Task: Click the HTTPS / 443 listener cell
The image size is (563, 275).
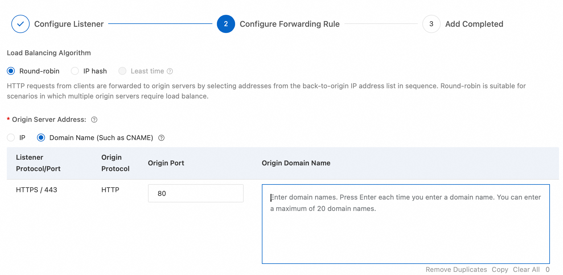Action: pyautogui.click(x=36, y=190)
